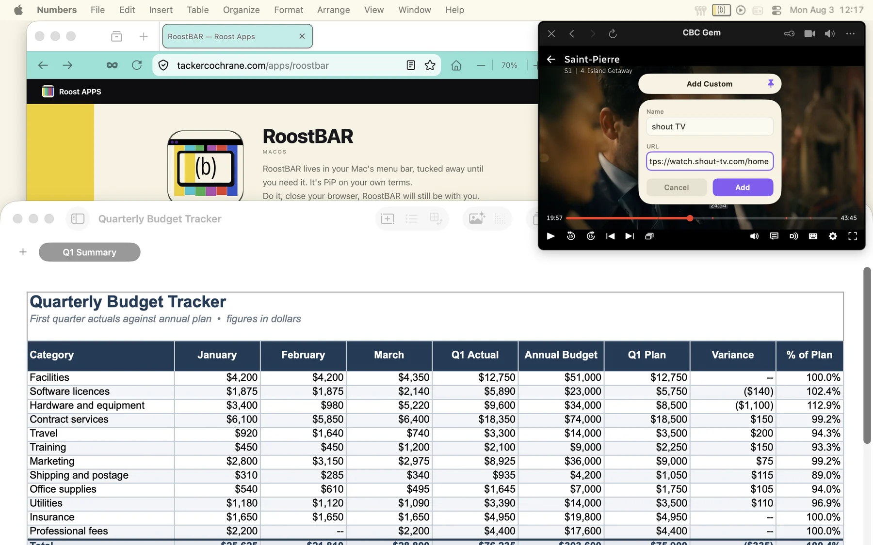Go back in the CBC Gem panel
Screen dimensions: 873x545
coord(572,33)
